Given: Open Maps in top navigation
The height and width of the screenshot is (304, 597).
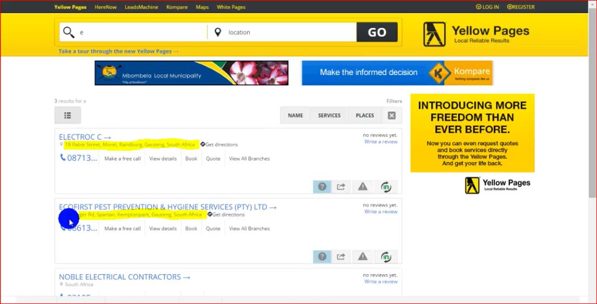Looking at the screenshot, I should 202,7.
